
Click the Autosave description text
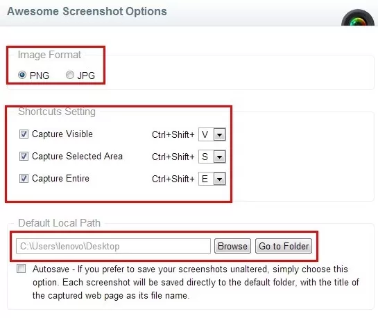tap(196, 282)
